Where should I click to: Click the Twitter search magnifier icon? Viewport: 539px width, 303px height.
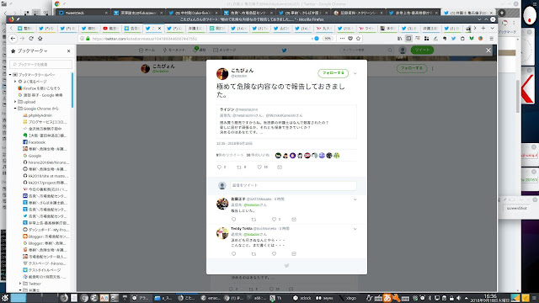point(390,50)
